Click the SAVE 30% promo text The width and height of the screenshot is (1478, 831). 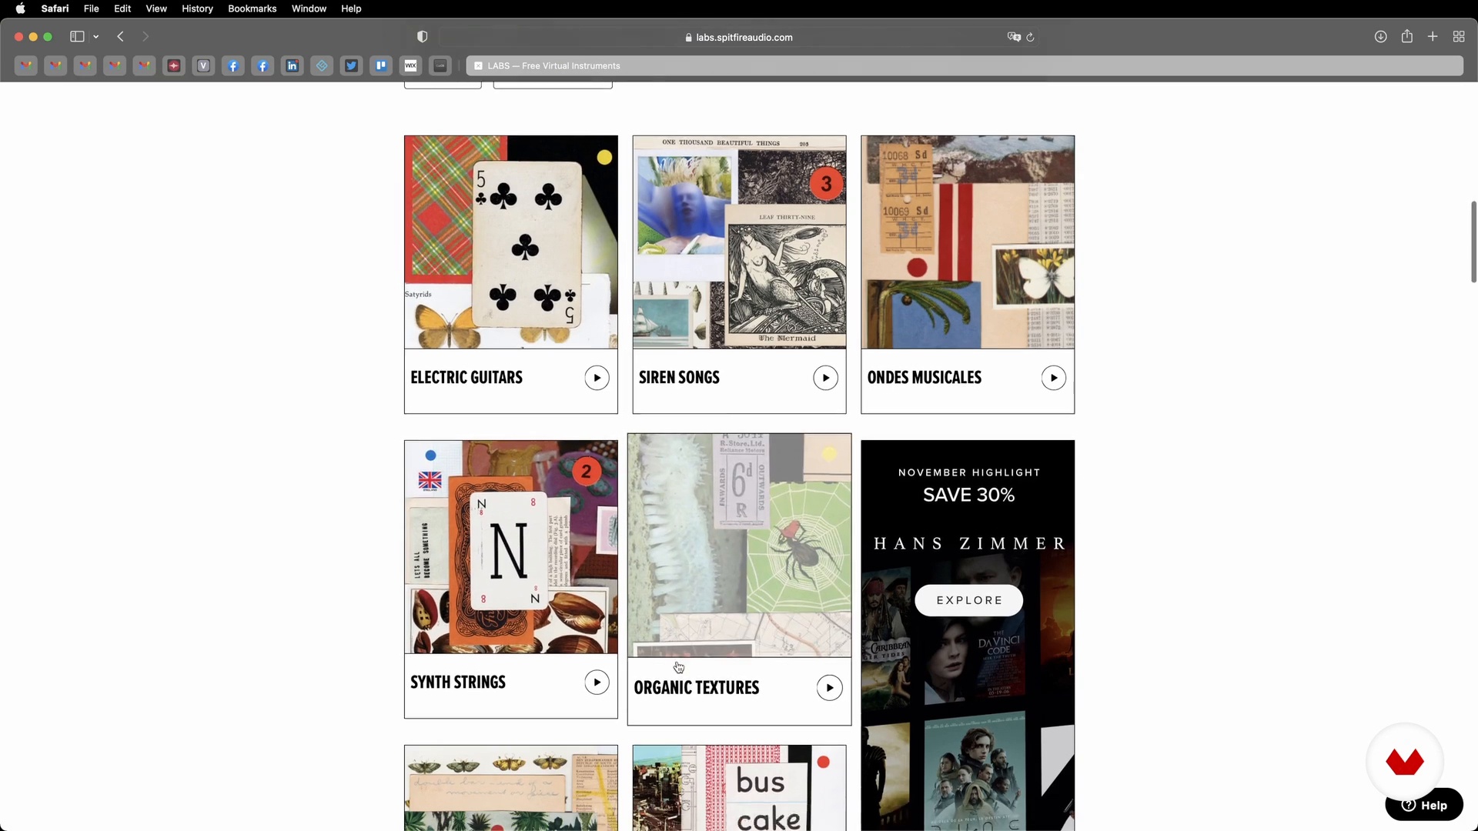[x=969, y=495]
